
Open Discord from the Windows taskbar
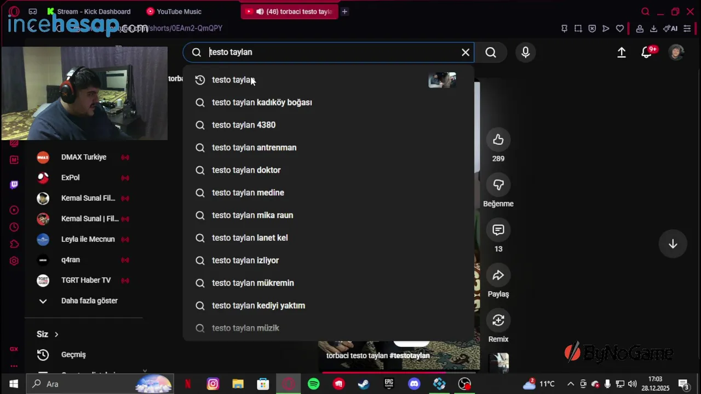(x=414, y=384)
